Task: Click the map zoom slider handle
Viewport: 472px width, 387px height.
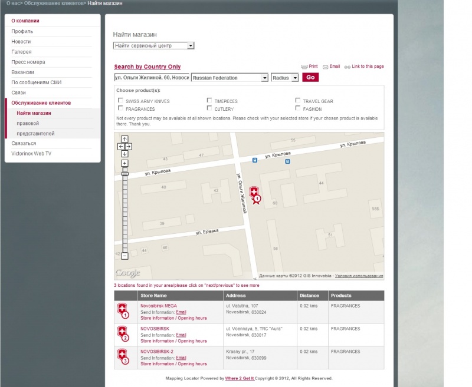Action: (124, 174)
